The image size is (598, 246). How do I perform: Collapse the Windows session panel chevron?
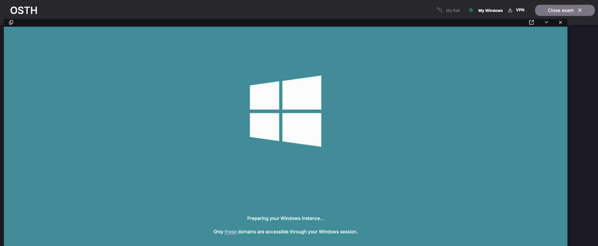[x=546, y=22]
